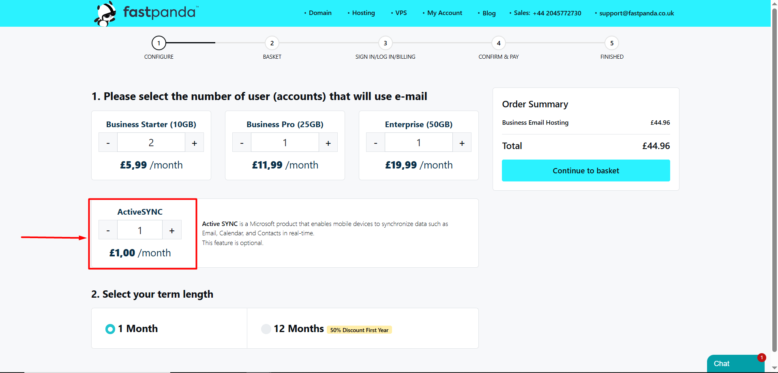Click the 50% Discount First Year badge
Image resolution: width=778 pixels, height=373 pixels.
click(x=359, y=330)
